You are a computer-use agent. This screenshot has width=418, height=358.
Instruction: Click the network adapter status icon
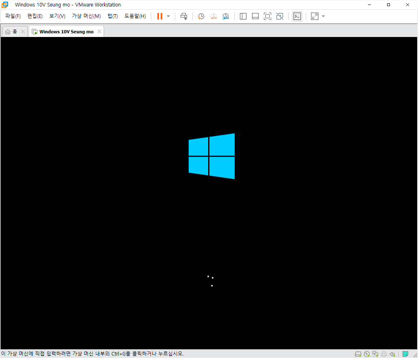[375, 354]
